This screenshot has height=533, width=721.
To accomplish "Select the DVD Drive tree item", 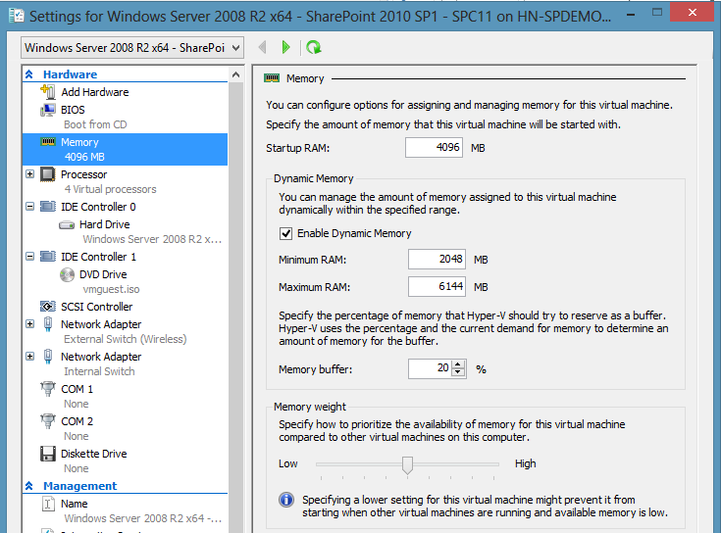I will pos(103,274).
